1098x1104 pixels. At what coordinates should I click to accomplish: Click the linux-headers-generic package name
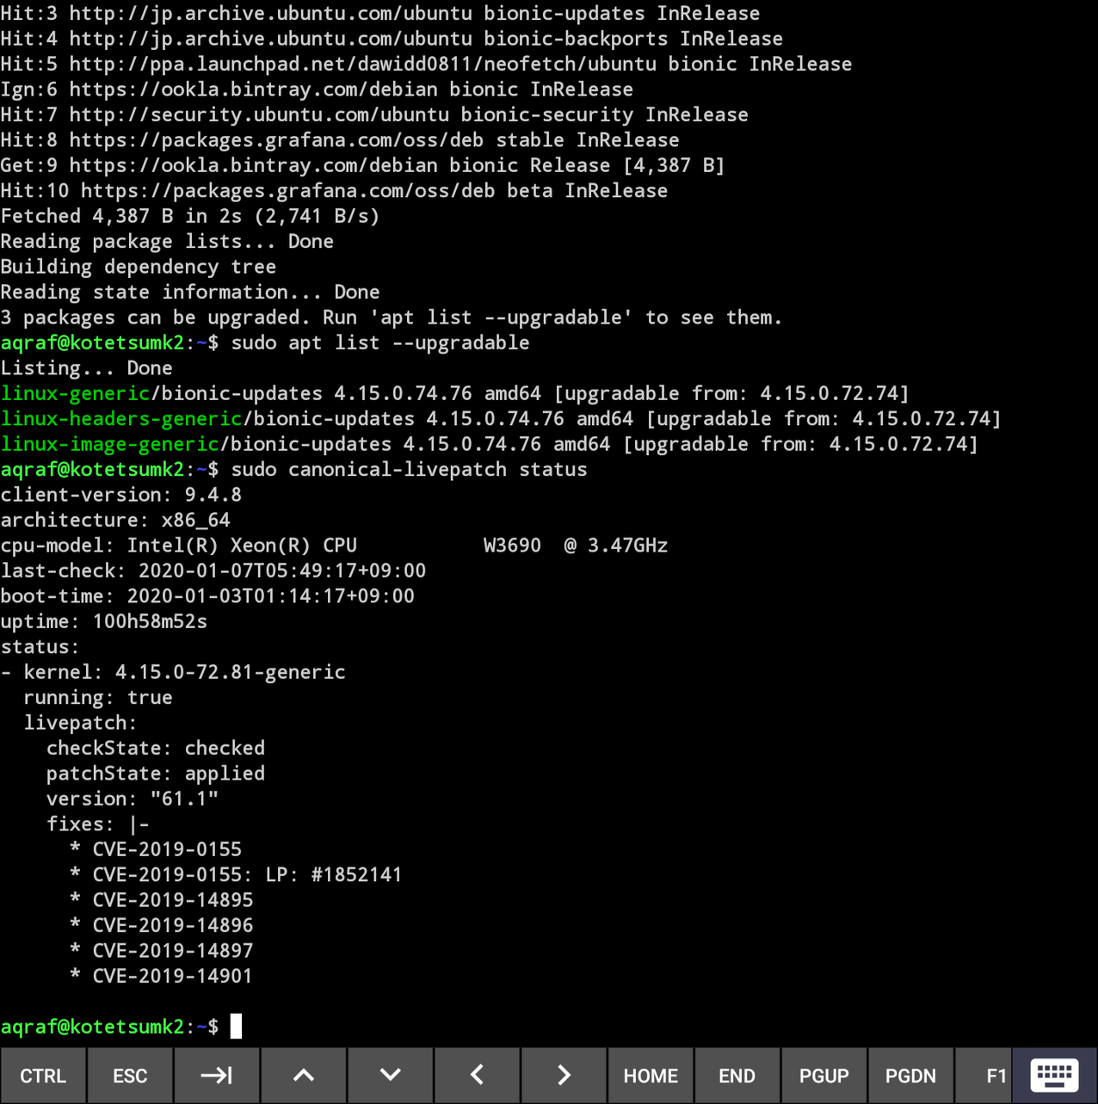[121, 419]
